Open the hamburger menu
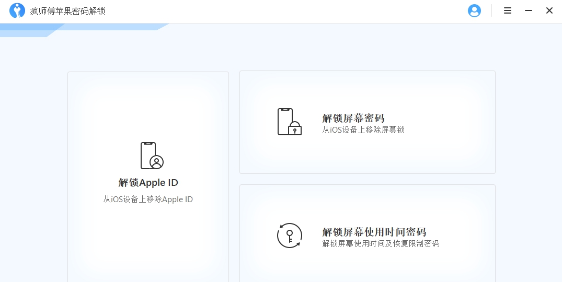Screen dimensions: 562x282 (x=508, y=11)
